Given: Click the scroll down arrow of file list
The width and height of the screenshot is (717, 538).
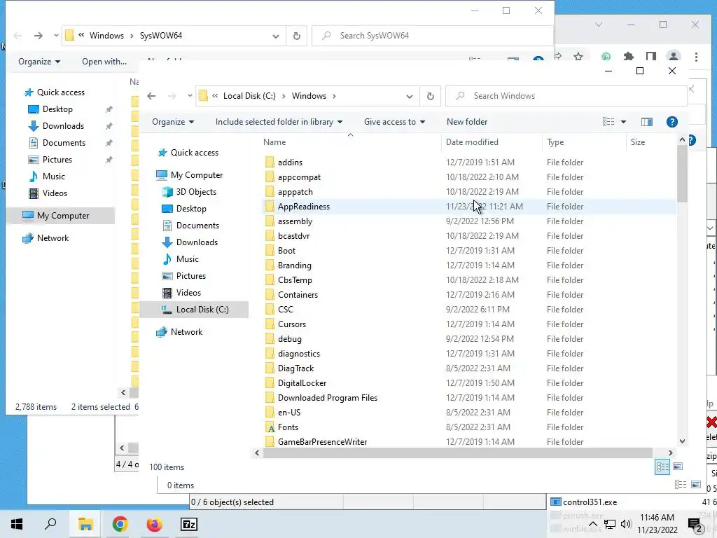Looking at the screenshot, I should (682, 441).
